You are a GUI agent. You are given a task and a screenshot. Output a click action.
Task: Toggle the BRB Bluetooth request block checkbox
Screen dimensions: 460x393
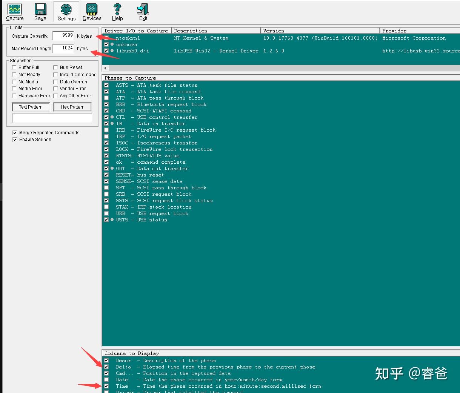[x=106, y=104]
